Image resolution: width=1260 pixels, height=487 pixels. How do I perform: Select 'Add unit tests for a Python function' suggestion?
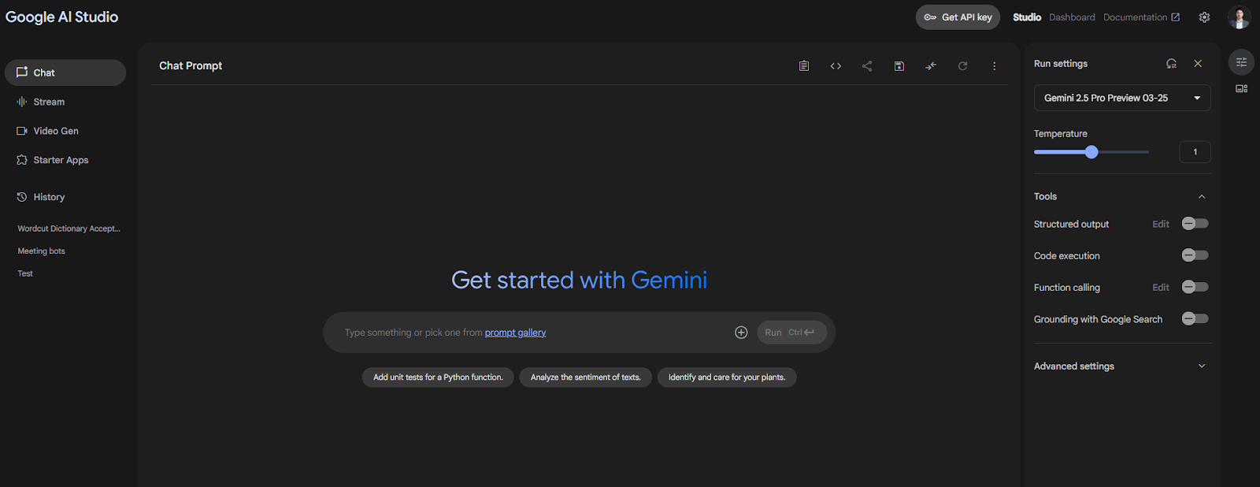tap(438, 377)
